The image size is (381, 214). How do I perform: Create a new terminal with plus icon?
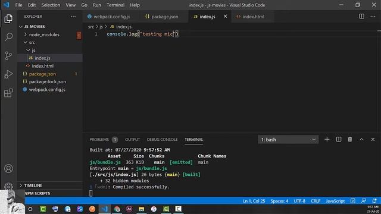(x=327, y=140)
